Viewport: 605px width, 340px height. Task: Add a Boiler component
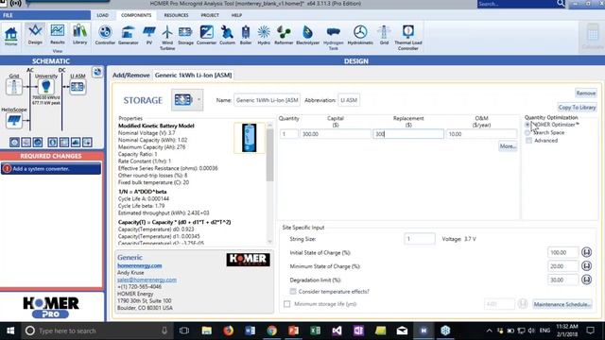[246, 36]
